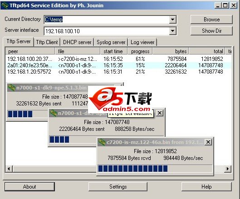Sort by the bytes column header
This screenshot has height=199, width=240.
171,51
